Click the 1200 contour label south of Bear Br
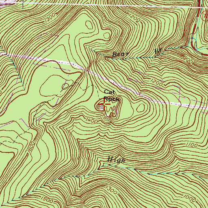Screen dimensions: 208x208 157,82
